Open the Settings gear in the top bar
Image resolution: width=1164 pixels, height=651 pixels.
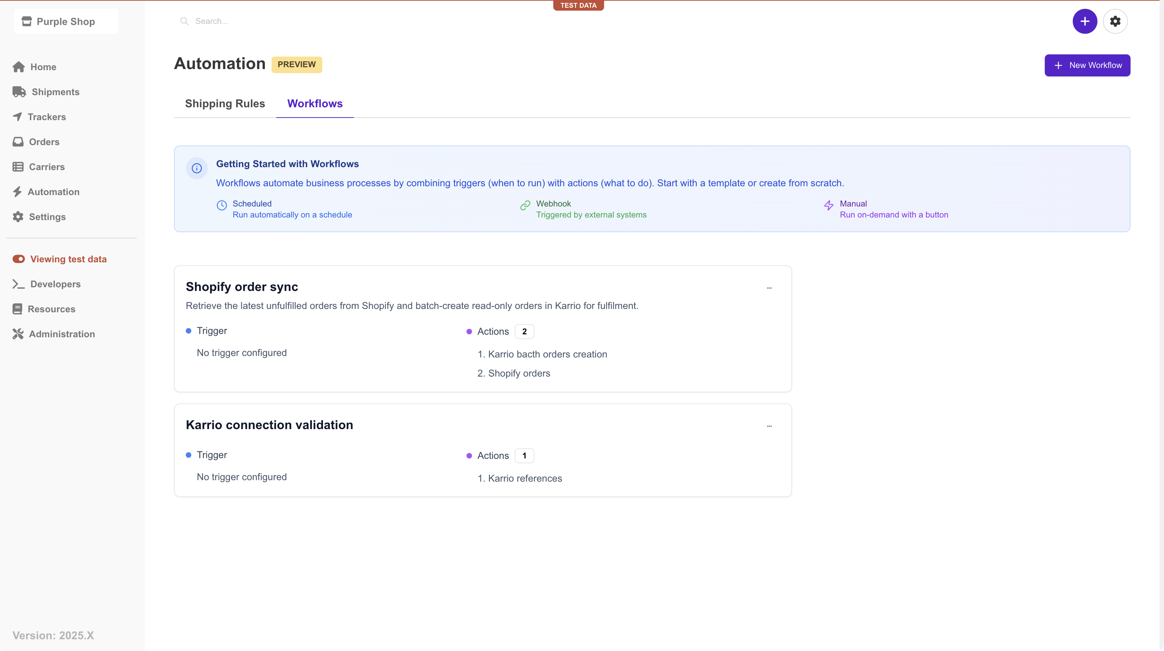(1115, 21)
